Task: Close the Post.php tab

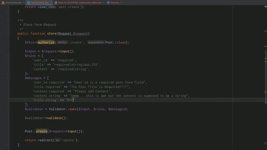Action: pos(121,2)
